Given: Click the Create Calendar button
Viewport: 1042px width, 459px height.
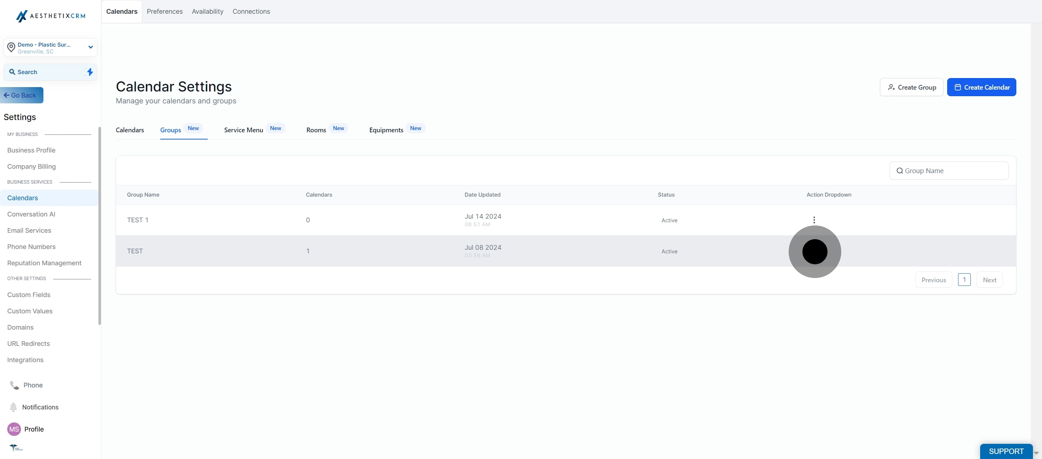Looking at the screenshot, I should click(x=981, y=87).
